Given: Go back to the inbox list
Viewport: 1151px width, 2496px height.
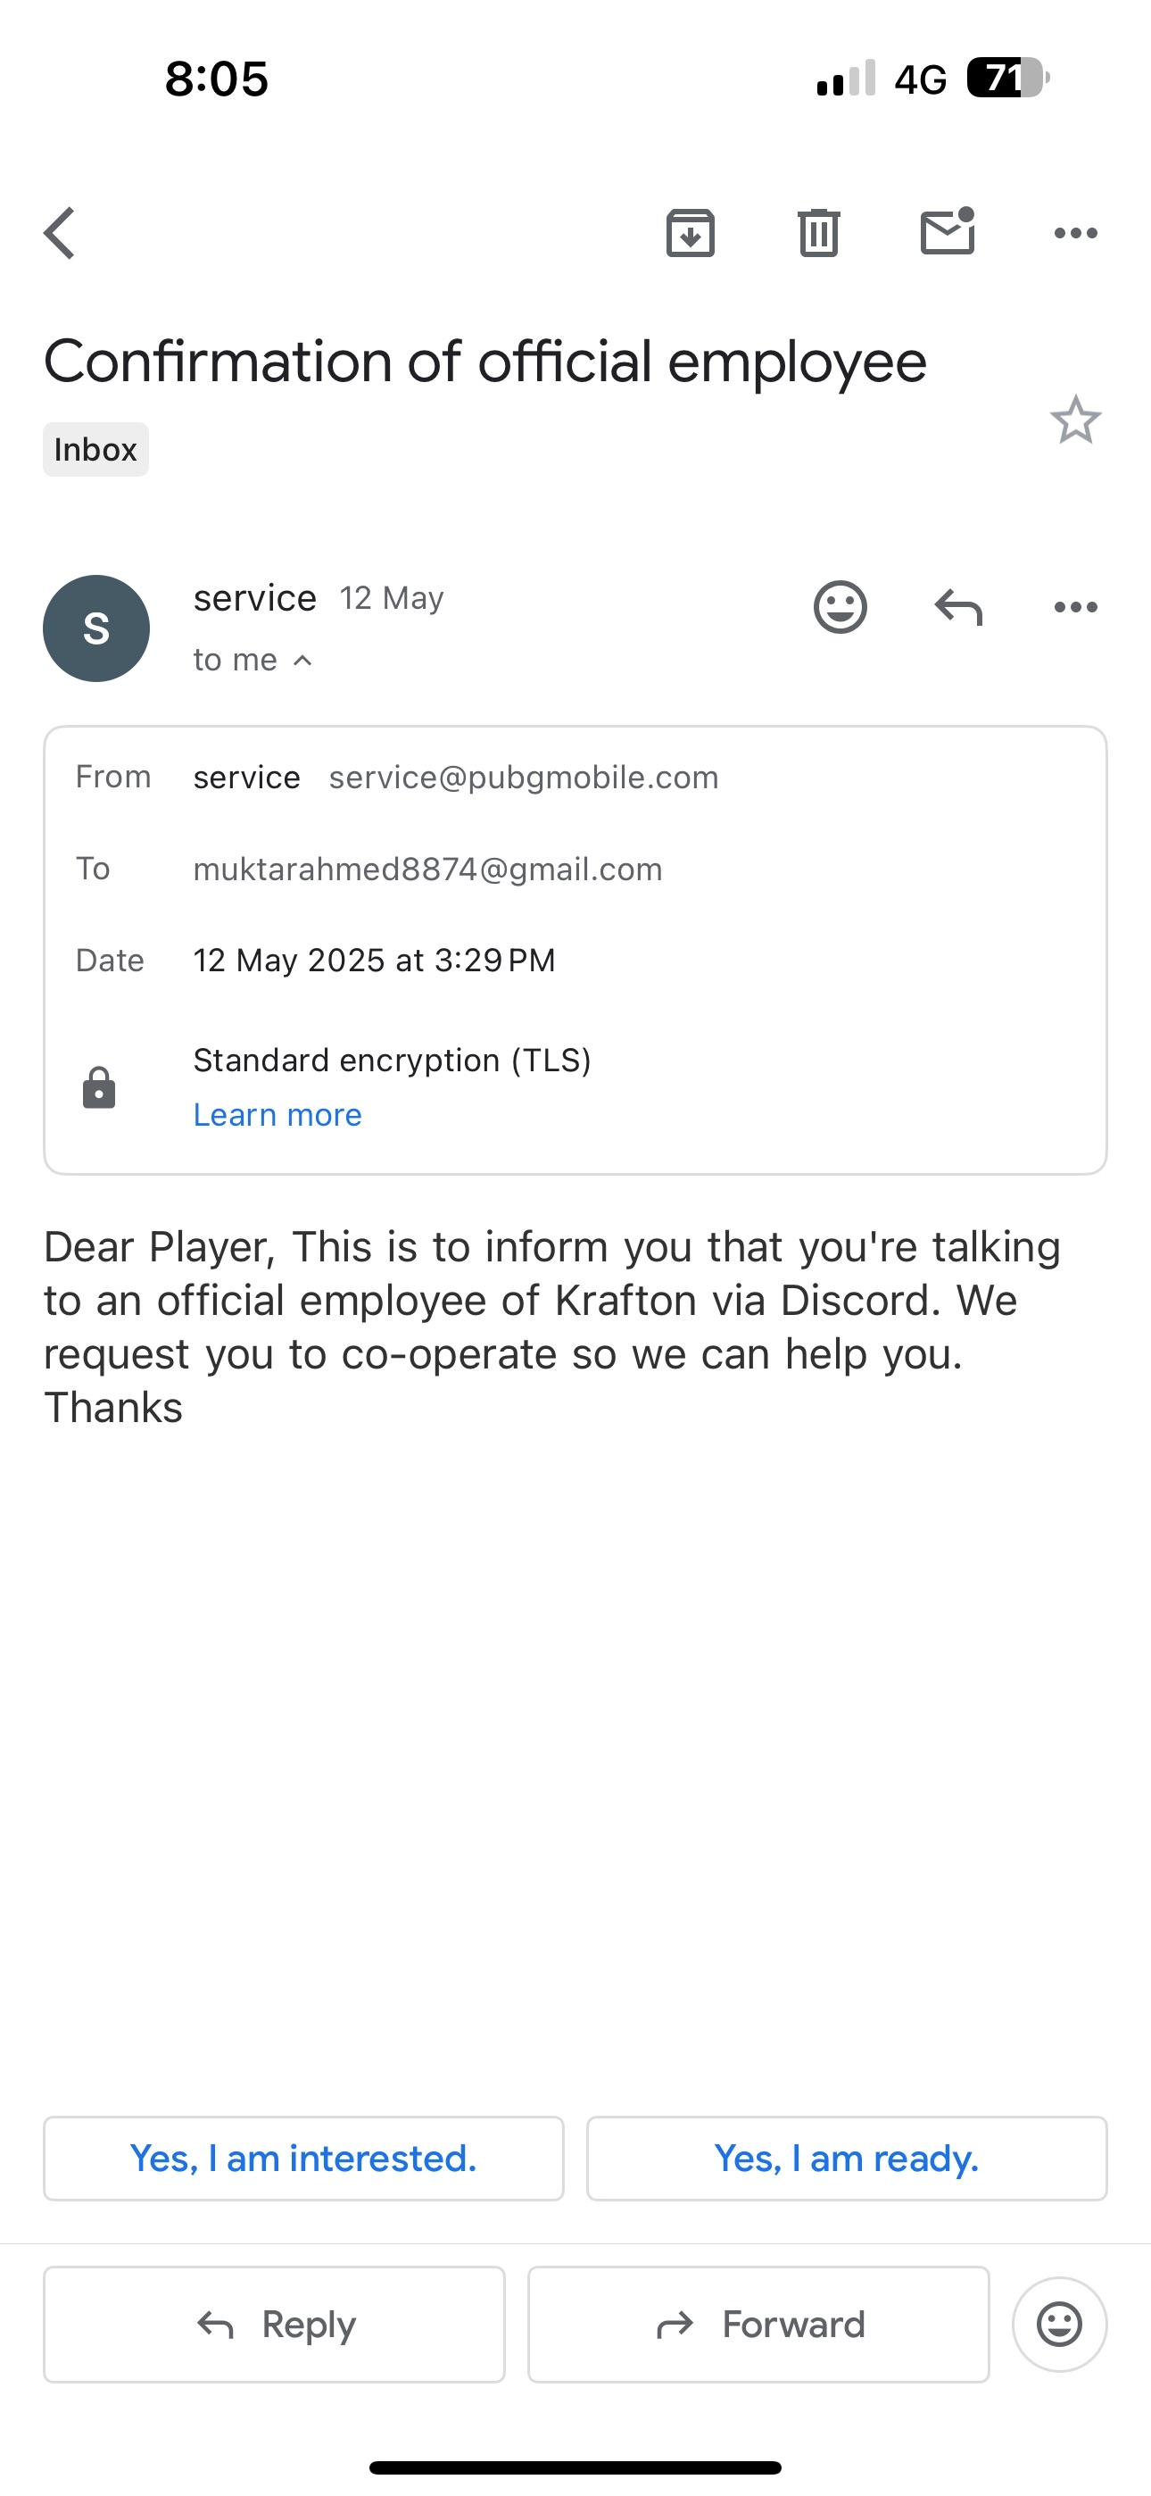Looking at the screenshot, I should pyautogui.click(x=60, y=234).
